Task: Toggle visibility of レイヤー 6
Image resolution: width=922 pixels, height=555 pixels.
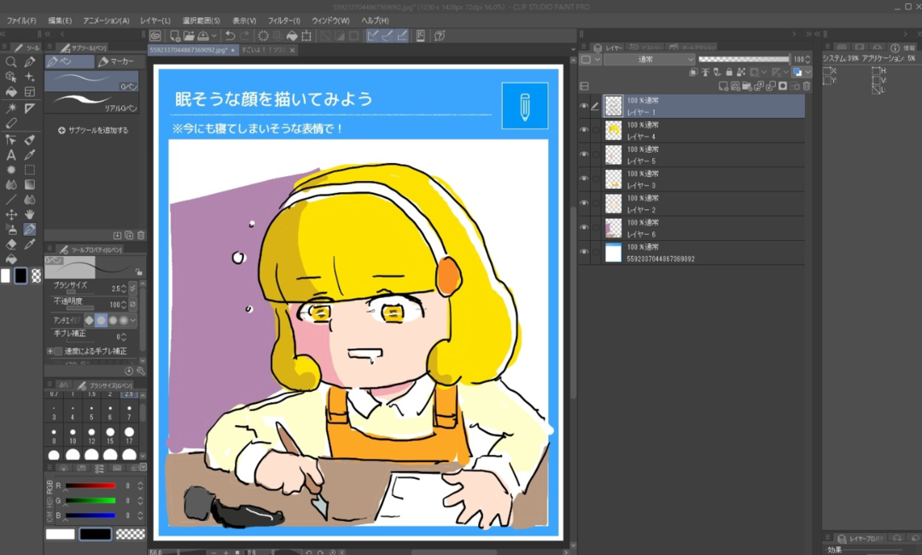Action: point(584,228)
